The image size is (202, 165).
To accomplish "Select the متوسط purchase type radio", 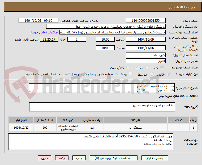I will pos(152,74).
